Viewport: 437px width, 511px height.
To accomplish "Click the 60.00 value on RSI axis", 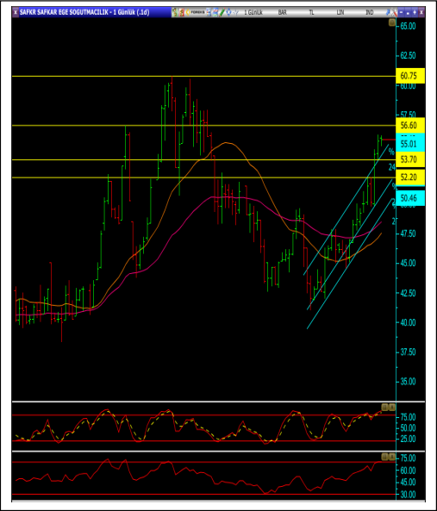I will pos(408,470).
